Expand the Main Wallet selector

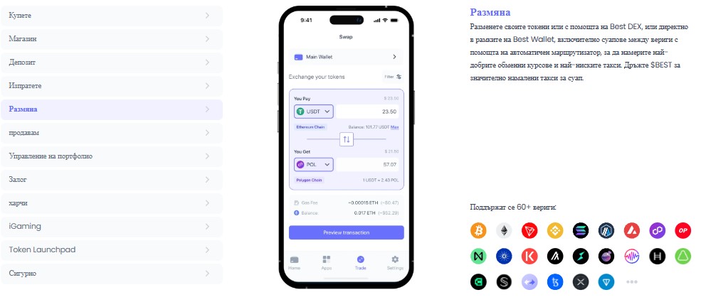pos(346,57)
